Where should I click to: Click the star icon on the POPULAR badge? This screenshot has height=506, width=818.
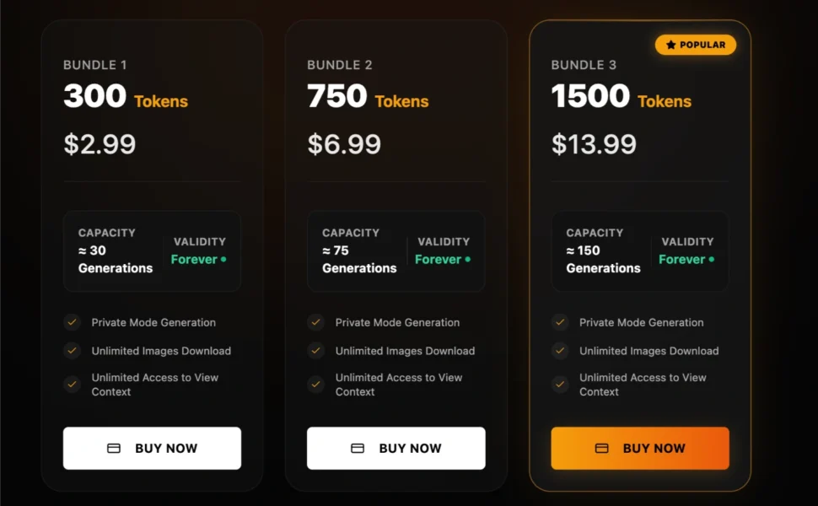[671, 44]
